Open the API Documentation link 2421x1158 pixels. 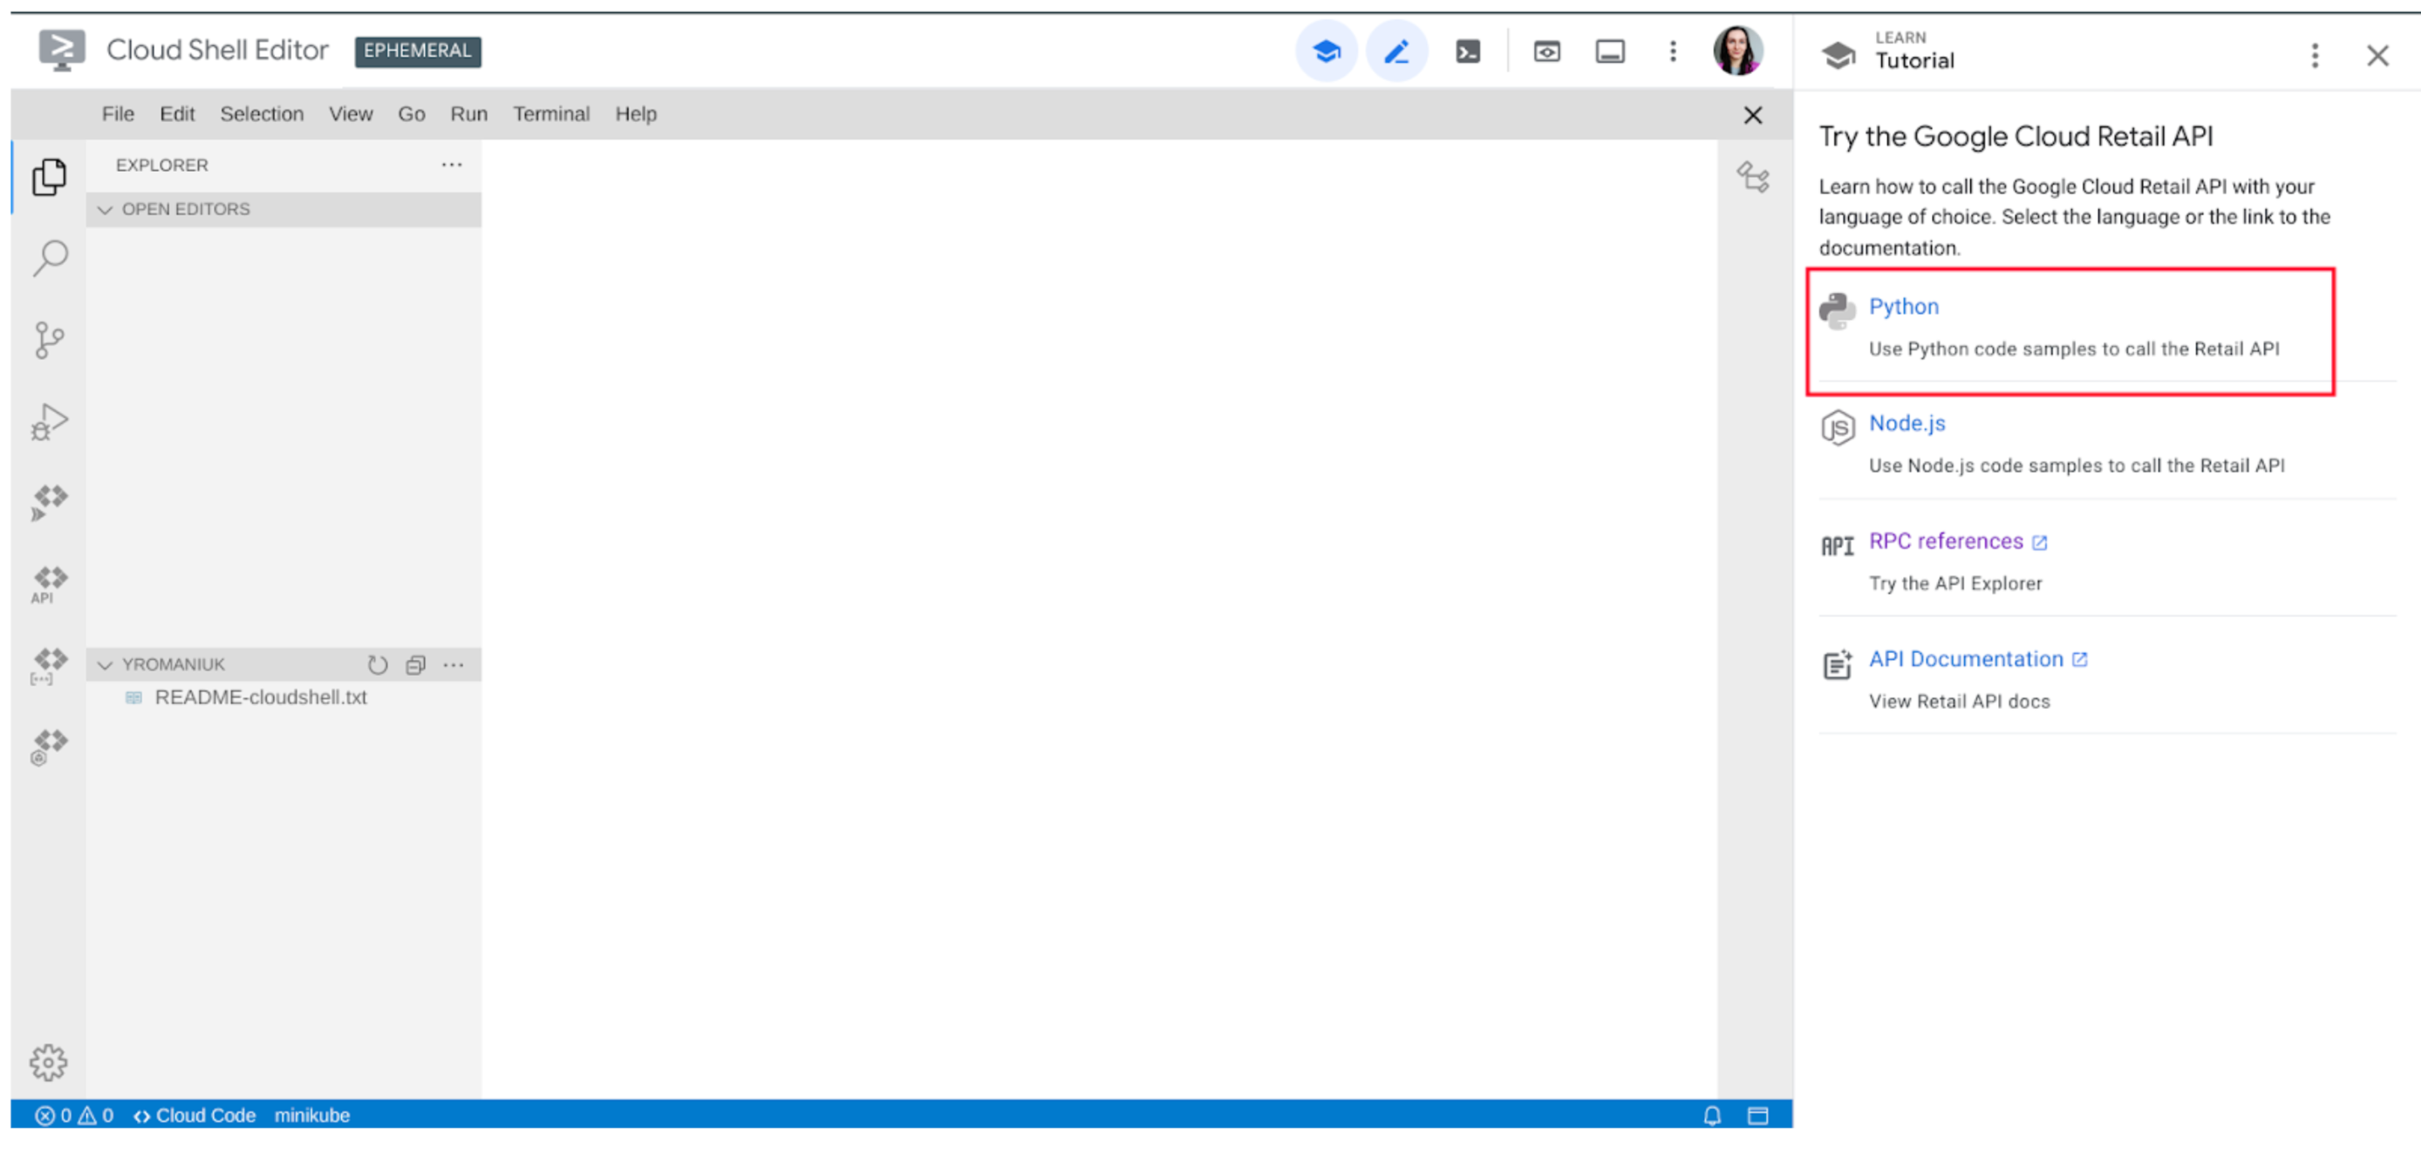(x=1967, y=658)
